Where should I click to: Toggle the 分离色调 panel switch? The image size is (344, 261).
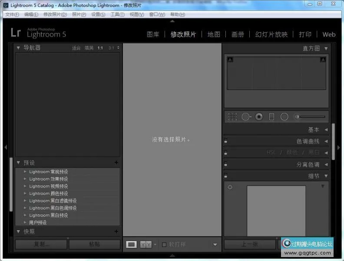(226, 164)
